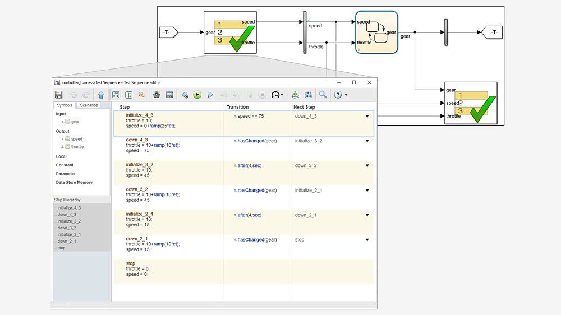Click the Save icon in toolbar

click(58, 95)
